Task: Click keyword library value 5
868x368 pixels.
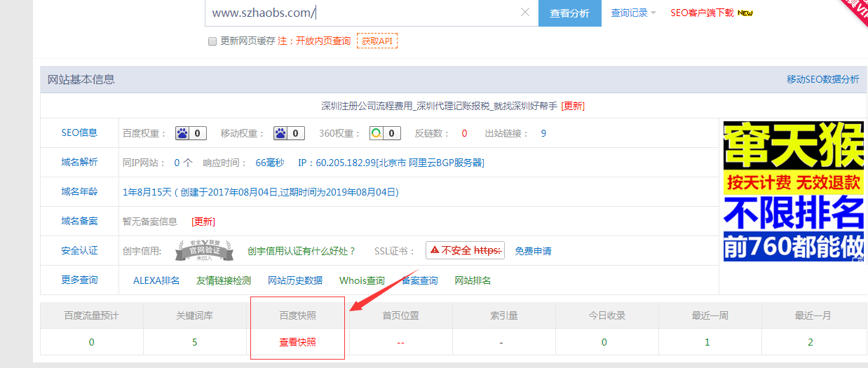Action: point(195,342)
